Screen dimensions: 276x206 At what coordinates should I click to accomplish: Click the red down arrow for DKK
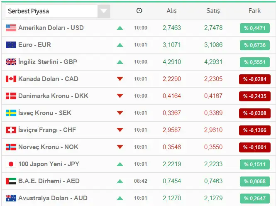tap(120, 96)
